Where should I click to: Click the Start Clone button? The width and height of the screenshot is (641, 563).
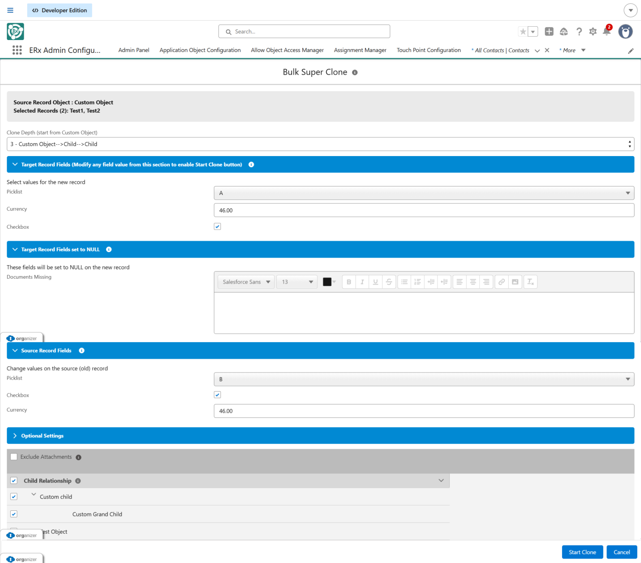[x=582, y=552]
